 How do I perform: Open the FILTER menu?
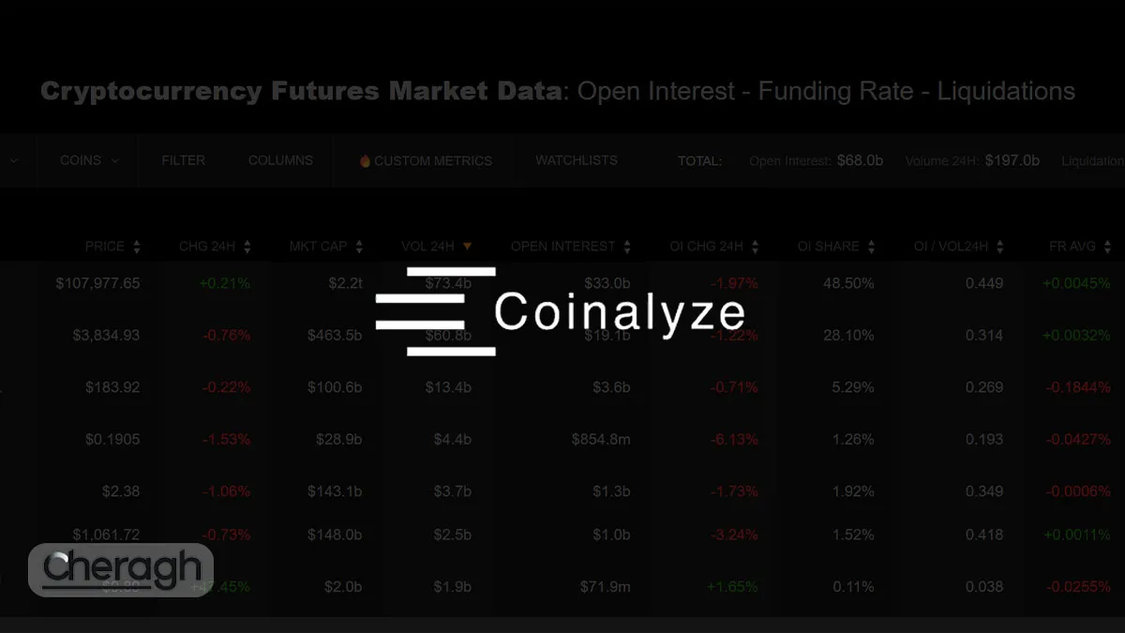click(183, 160)
